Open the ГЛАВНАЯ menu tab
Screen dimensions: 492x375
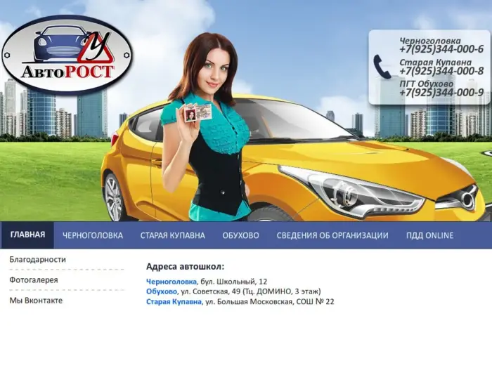27,235
